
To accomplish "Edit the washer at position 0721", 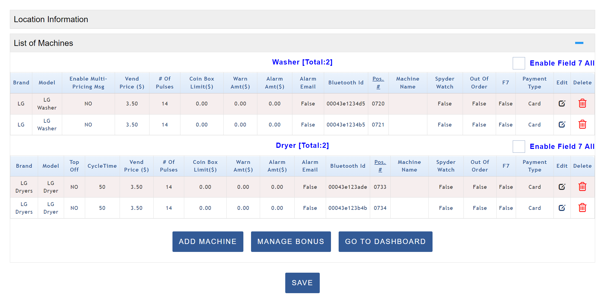I will pyautogui.click(x=562, y=125).
